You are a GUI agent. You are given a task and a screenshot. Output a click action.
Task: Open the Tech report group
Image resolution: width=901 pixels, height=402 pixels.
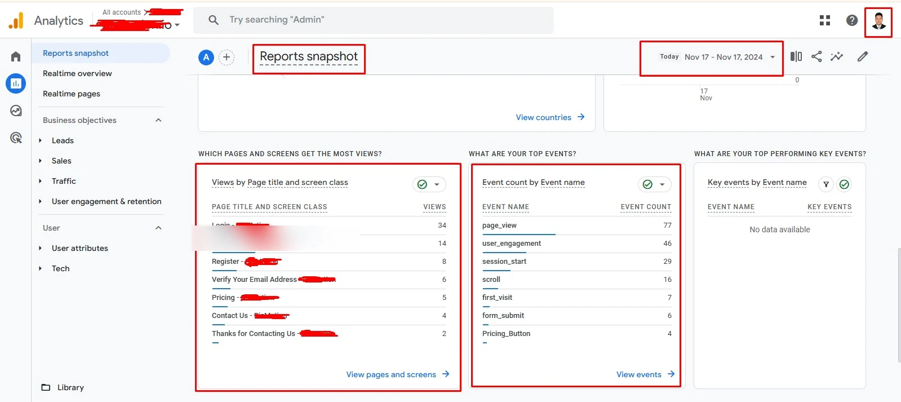point(61,268)
